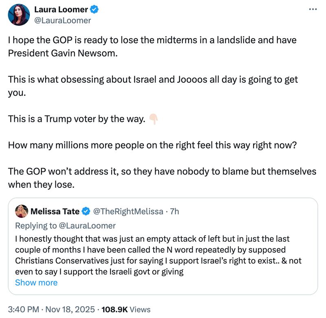The height and width of the screenshot is (318, 326).
Task: Open the quoted Melissa Tate tweet card
Action: coord(163,244)
